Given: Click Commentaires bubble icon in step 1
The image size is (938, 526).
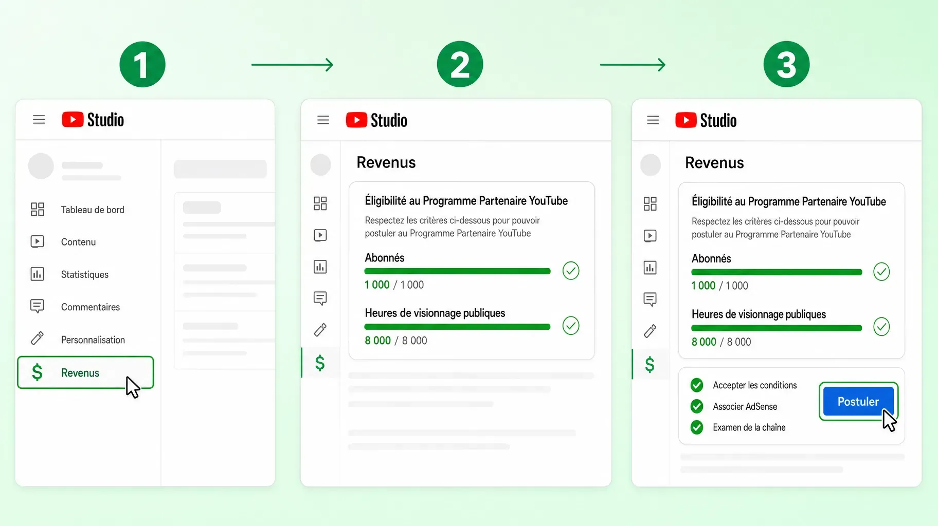Looking at the screenshot, I should [38, 306].
